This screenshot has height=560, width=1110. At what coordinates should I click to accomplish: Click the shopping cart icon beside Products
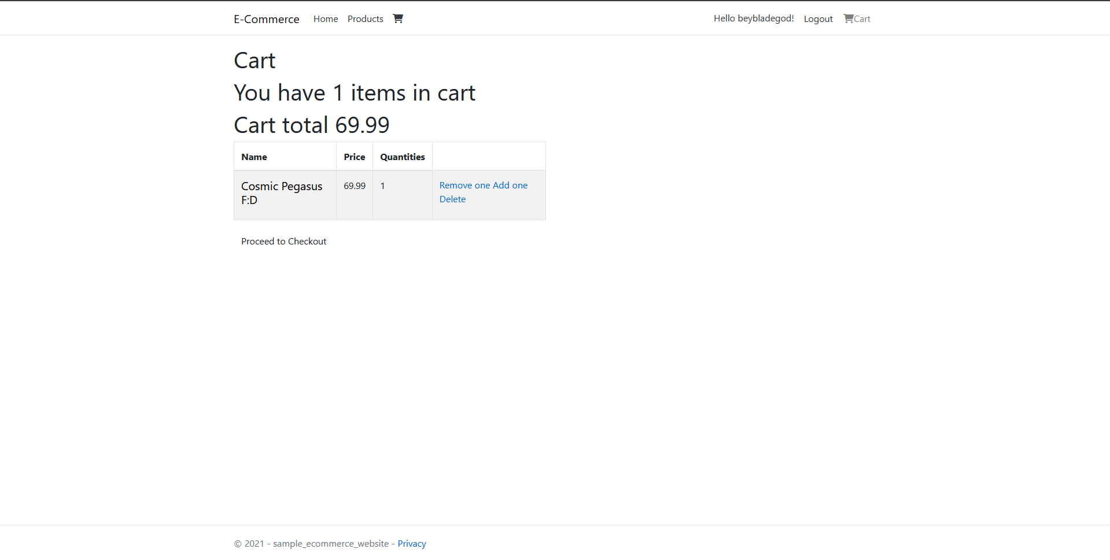pos(398,18)
